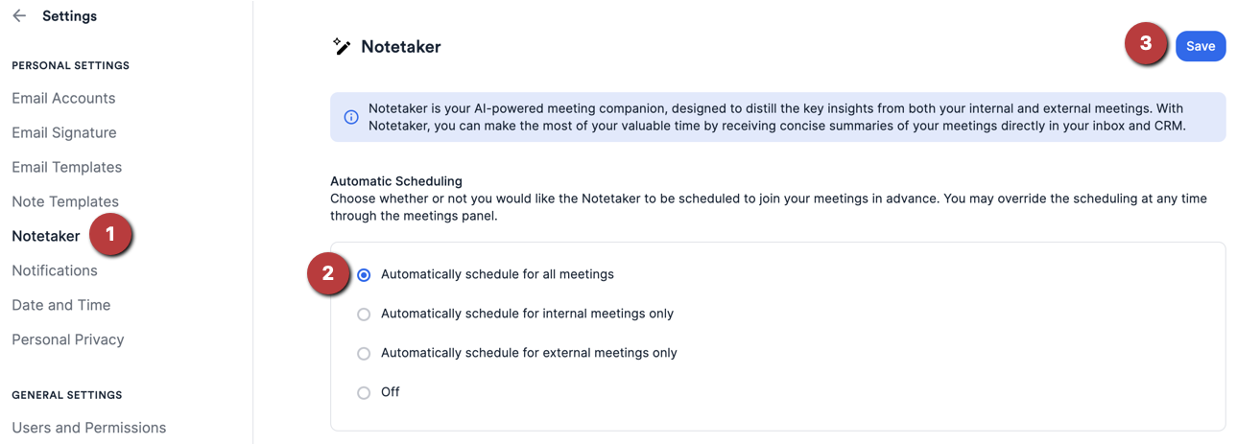Click the red step 1 marker
The image size is (1237, 444).
(x=109, y=235)
